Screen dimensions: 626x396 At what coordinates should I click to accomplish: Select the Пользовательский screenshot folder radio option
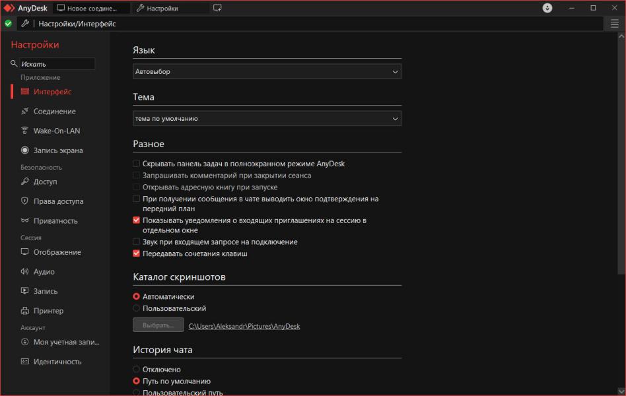(137, 308)
